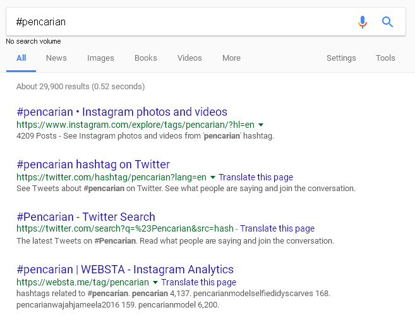The image size is (415, 317).
Task: Click the '4209 Posts' snippet text
Action: pyautogui.click(x=145, y=136)
